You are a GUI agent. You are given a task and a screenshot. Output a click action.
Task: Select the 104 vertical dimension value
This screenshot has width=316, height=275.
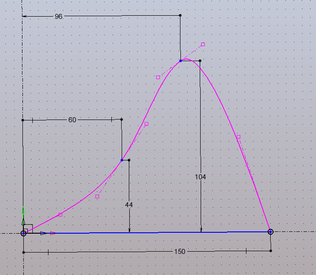click(x=200, y=177)
